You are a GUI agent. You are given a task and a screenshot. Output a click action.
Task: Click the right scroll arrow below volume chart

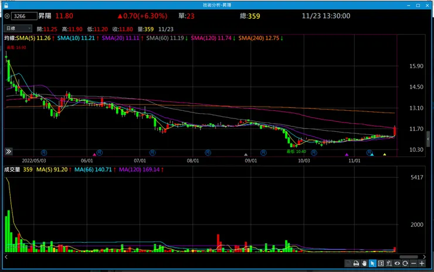coord(424,257)
